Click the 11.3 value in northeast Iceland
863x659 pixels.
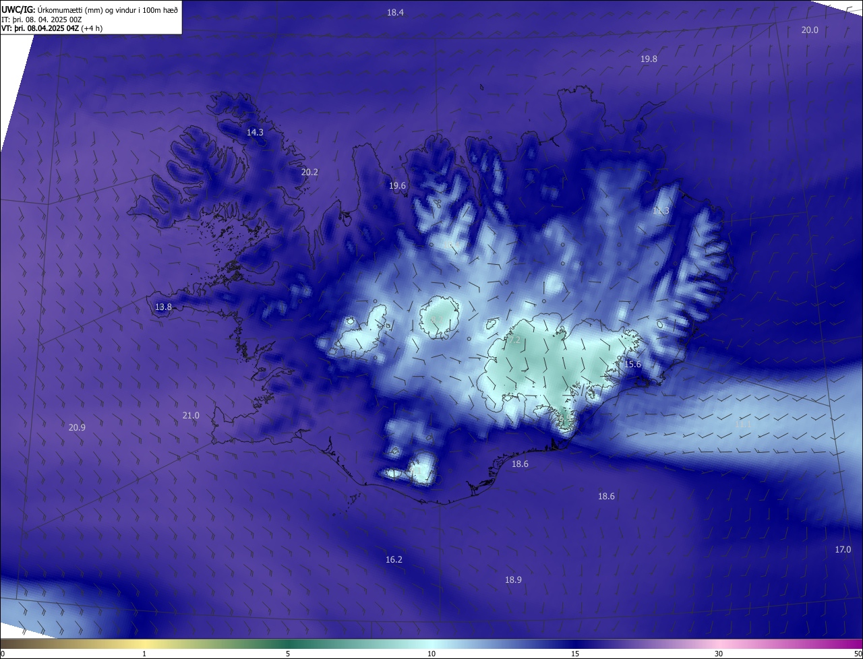[x=661, y=211]
